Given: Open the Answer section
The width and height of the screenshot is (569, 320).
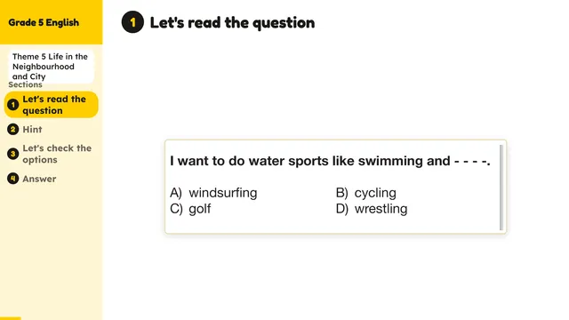Looking at the screenshot, I should tap(39, 179).
